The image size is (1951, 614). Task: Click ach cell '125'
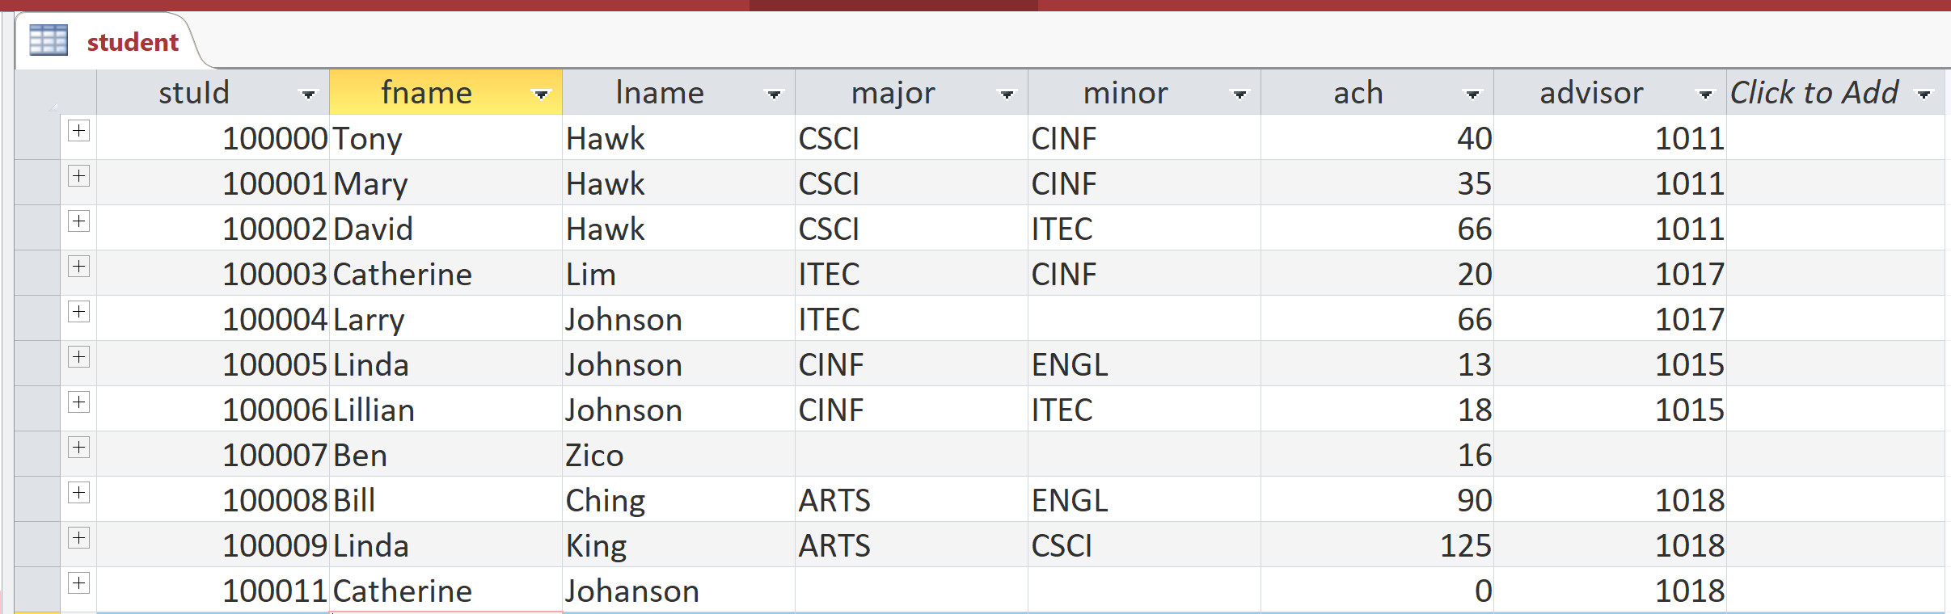[1377, 545]
